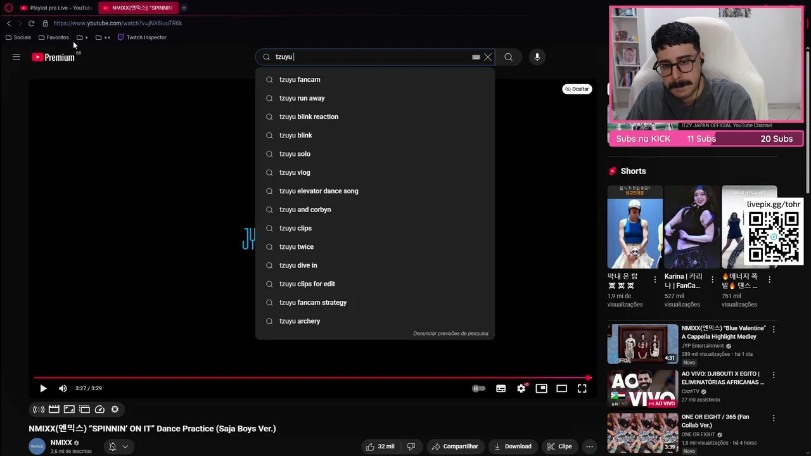Open the playback speed gauge icon
The width and height of the screenshot is (811, 456).
(x=99, y=409)
